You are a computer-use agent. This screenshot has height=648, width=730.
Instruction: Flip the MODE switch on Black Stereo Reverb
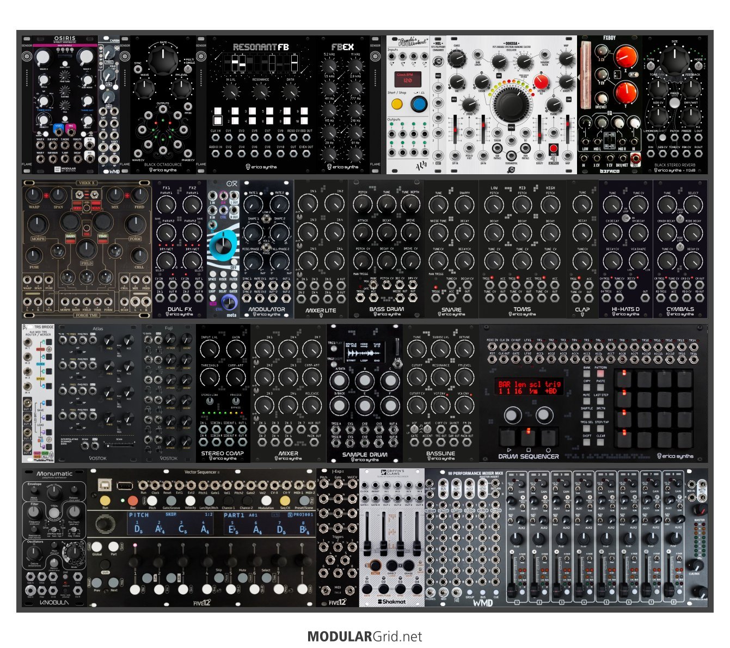(697, 66)
